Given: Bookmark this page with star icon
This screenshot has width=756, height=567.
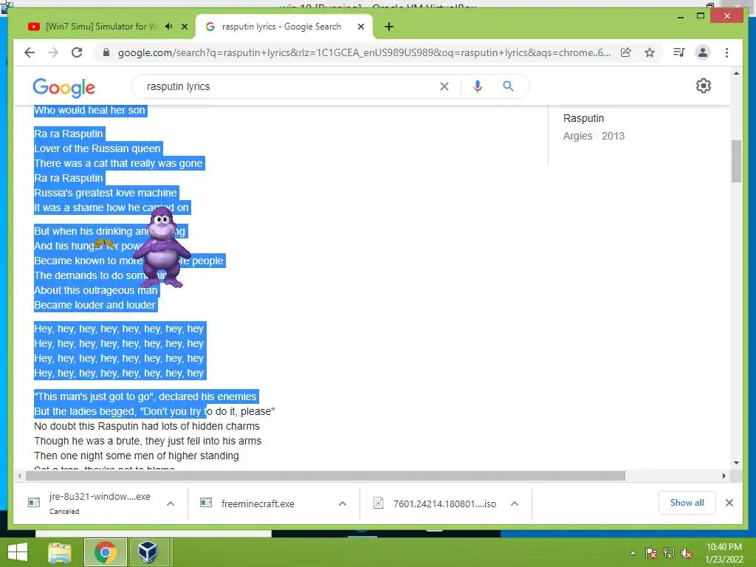Looking at the screenshot, I should pyautogui.click(x=650, y=52).
